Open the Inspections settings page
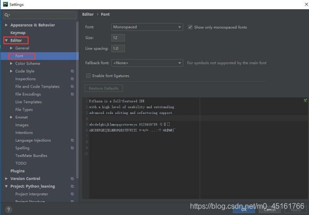This screenshot has width=309, height=215. click(x=25, y=79)
